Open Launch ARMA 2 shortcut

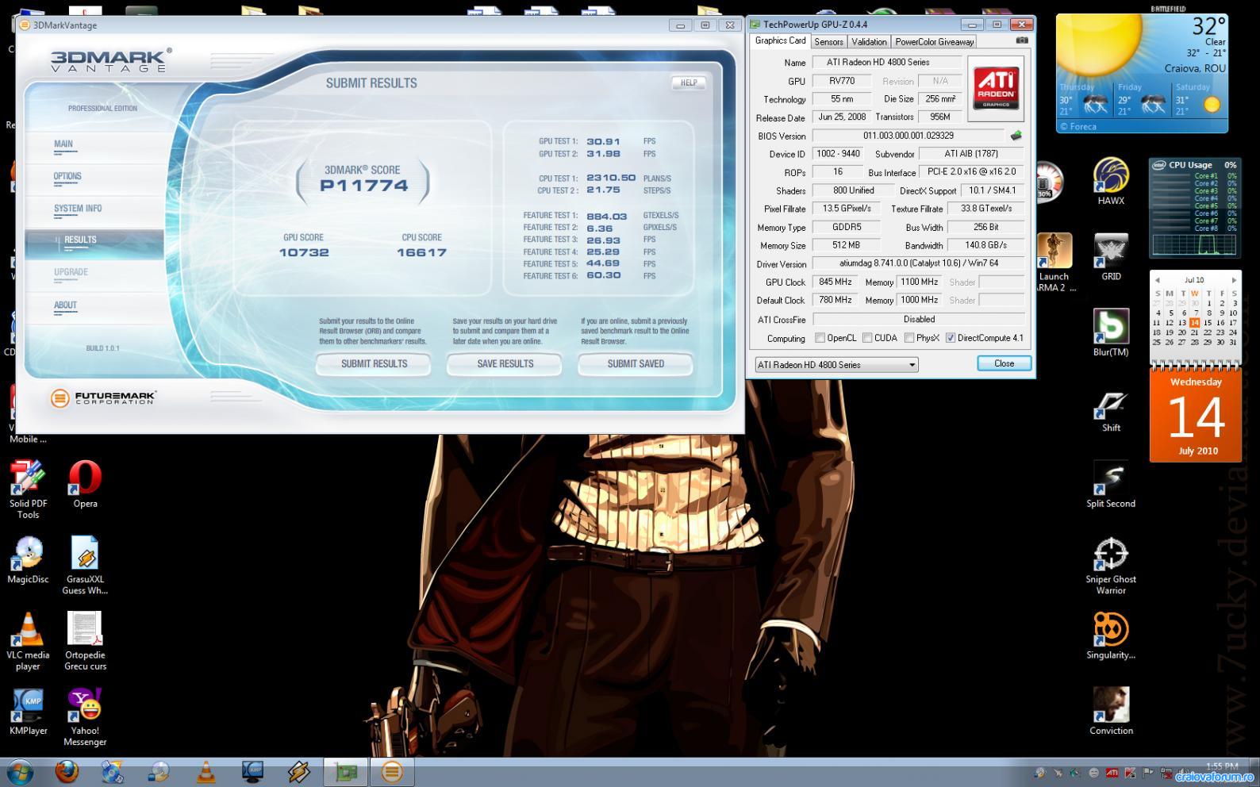(x=1054, y=263)
